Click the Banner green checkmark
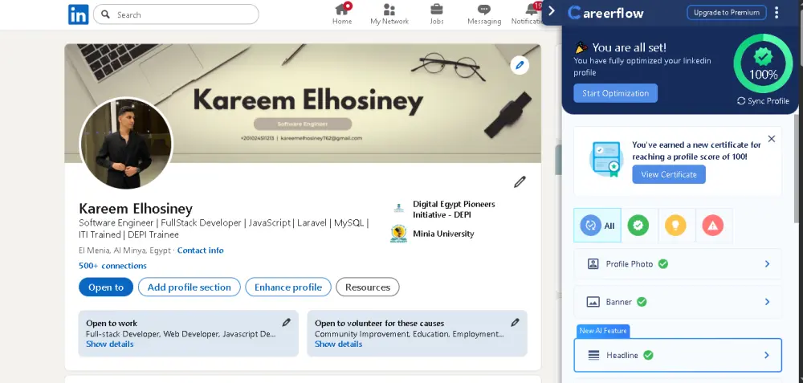The width and height of the screenshot is (803, 383). point(642,302)
